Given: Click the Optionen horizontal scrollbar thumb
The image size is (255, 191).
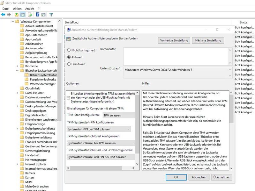Looking at the screenshot, I should [96, 168].
